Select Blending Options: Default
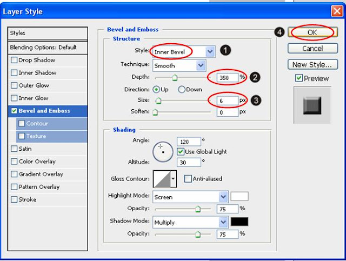The image size is (346, 261). click(48, 48)
